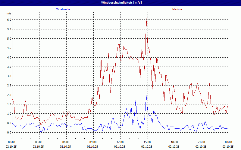
Task: Click the 4,5 y-axis tick label
Action: tap(9, 48)
